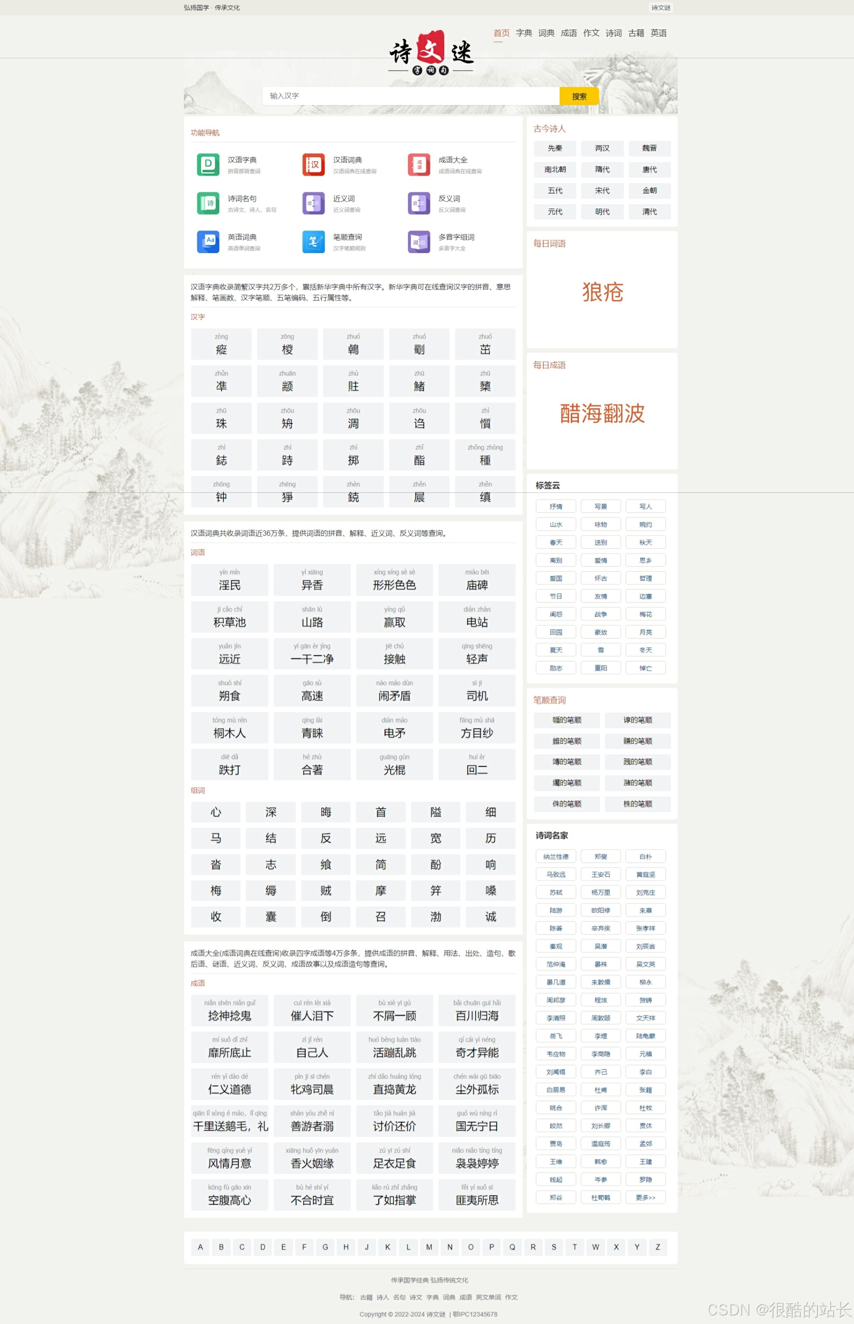Image resolution: width=854 pixels, height=1324 pixels.
Task: Open the 種 character card
Action: (485, 455)
